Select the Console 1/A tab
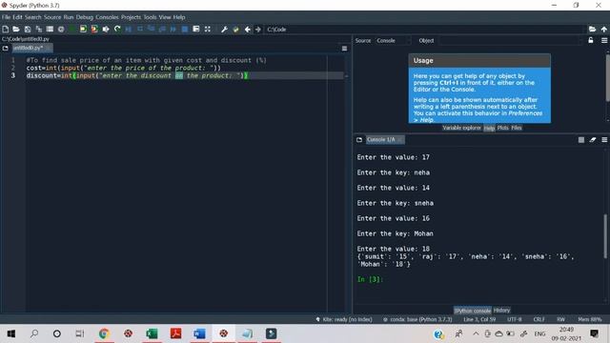Viewport: 610px width, 343px height. 385,140
